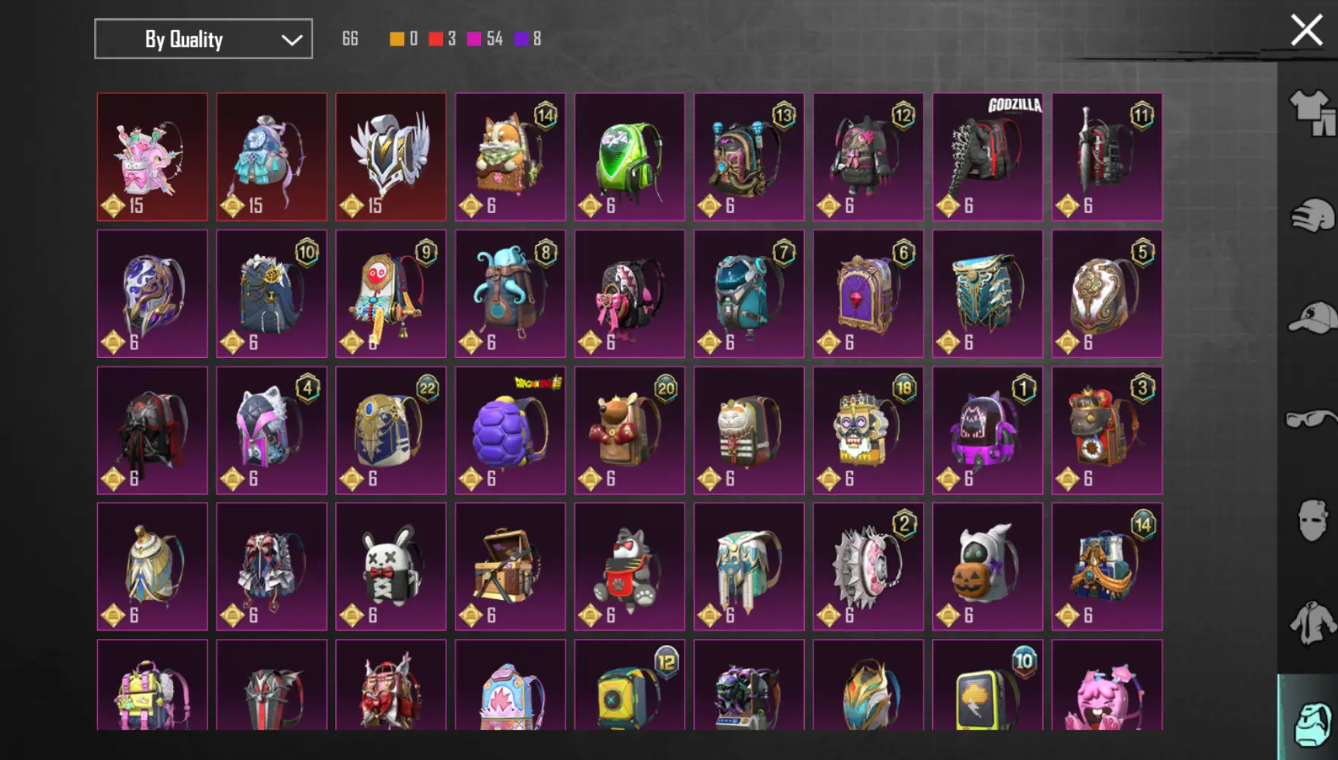Pick the white rabbit backpack skin
Viewport: 1338px width, 760px height.
tap(391, 566)
